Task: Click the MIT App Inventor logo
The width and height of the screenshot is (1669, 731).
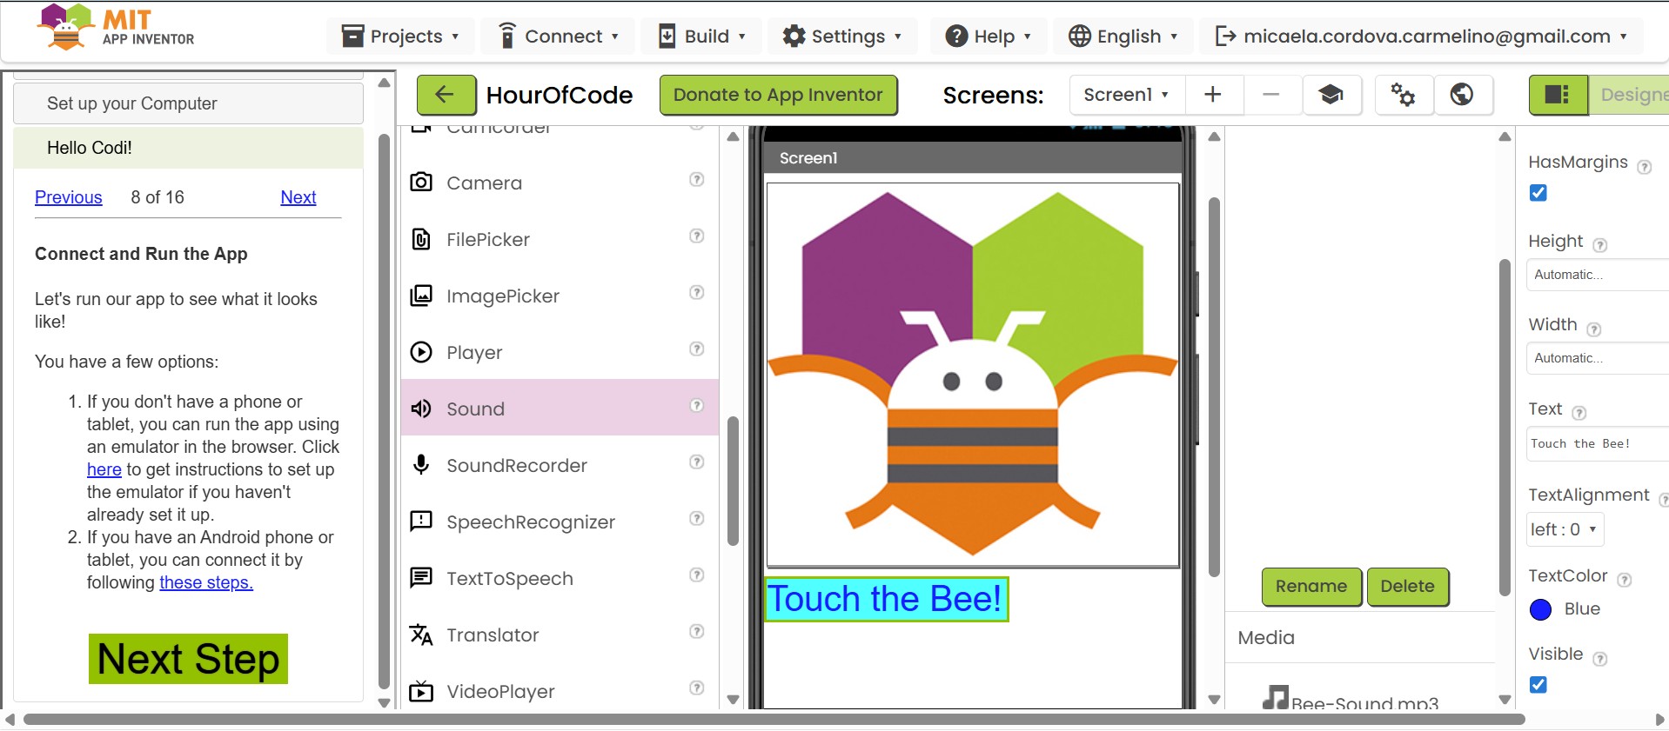Action: point(116,28)
